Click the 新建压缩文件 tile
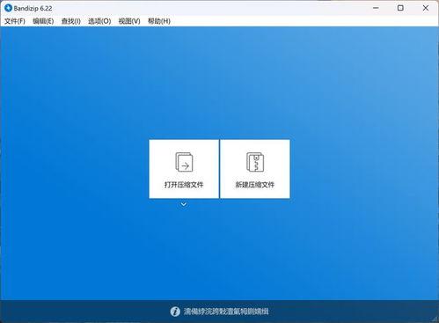 [x=255, y=169]
